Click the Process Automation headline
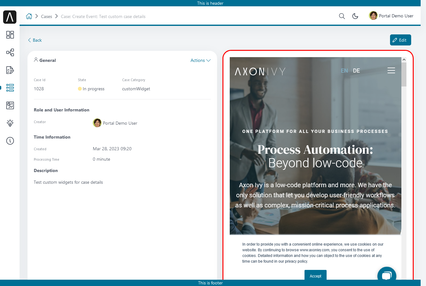Image resolution: width=426 pixels, height=286 pixels. [x=315, y=149]
